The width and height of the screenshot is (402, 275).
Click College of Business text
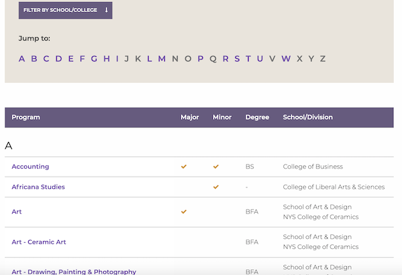[x=313, y=167]
